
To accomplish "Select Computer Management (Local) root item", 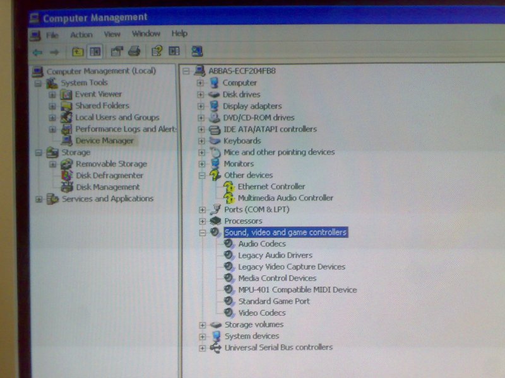I will [x=101, y=71].
